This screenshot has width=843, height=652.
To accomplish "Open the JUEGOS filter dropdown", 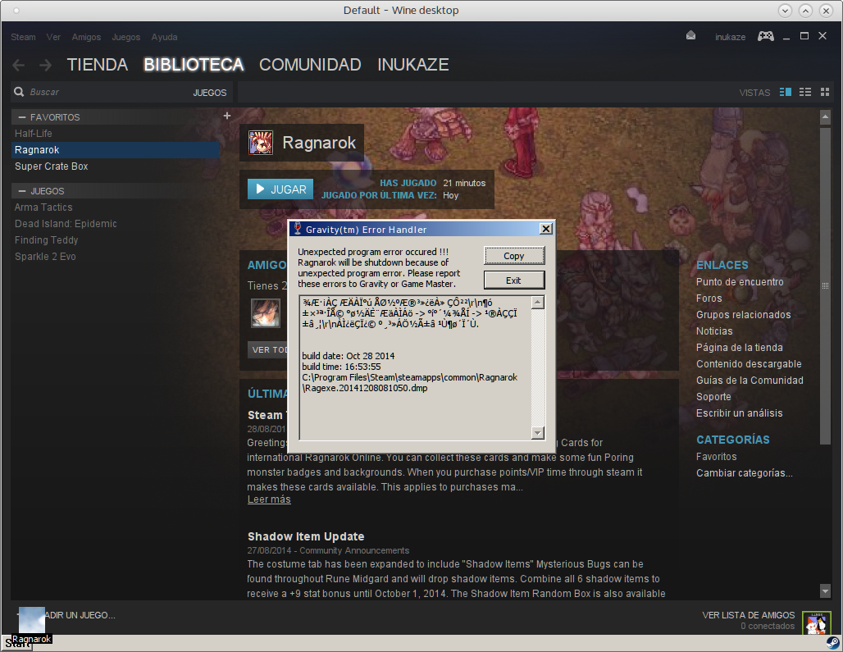I will [x=210, y=93].
